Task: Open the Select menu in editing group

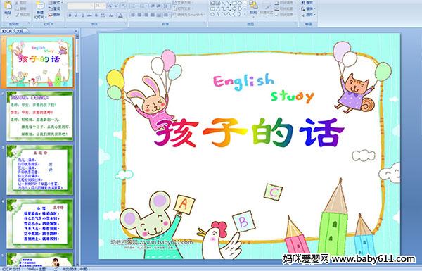Action: coord(307,15)
